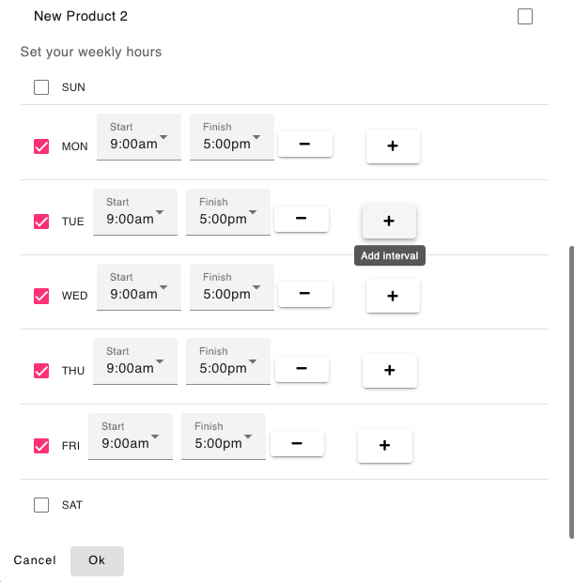
Task: Click the plus icon for Friday
Action: tap(384, 445)
